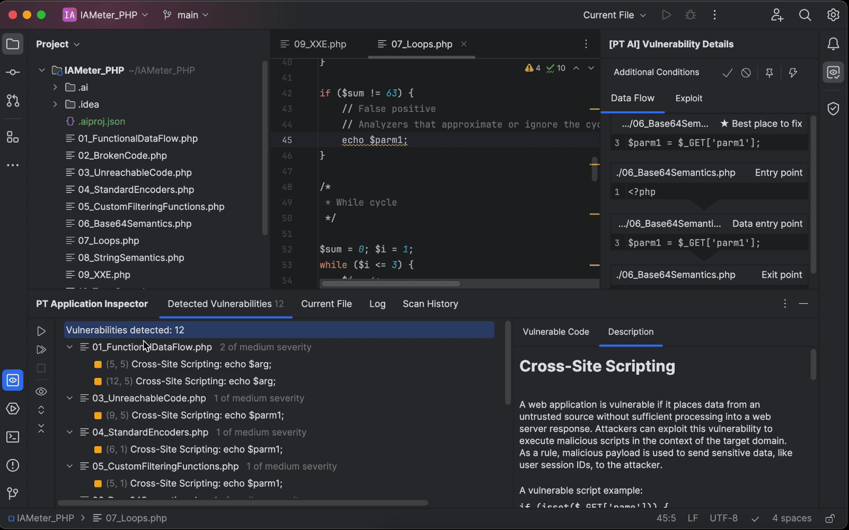
Task: Expand the .ai folder
Action: [x=55, y=87]
